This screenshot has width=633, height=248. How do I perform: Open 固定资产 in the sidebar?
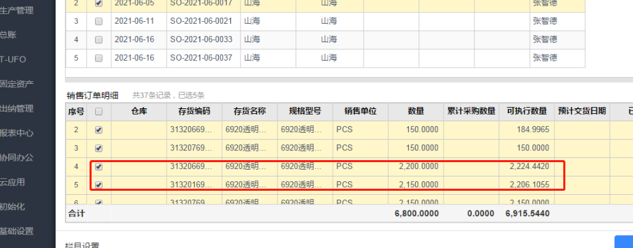[x=16, y=84]
